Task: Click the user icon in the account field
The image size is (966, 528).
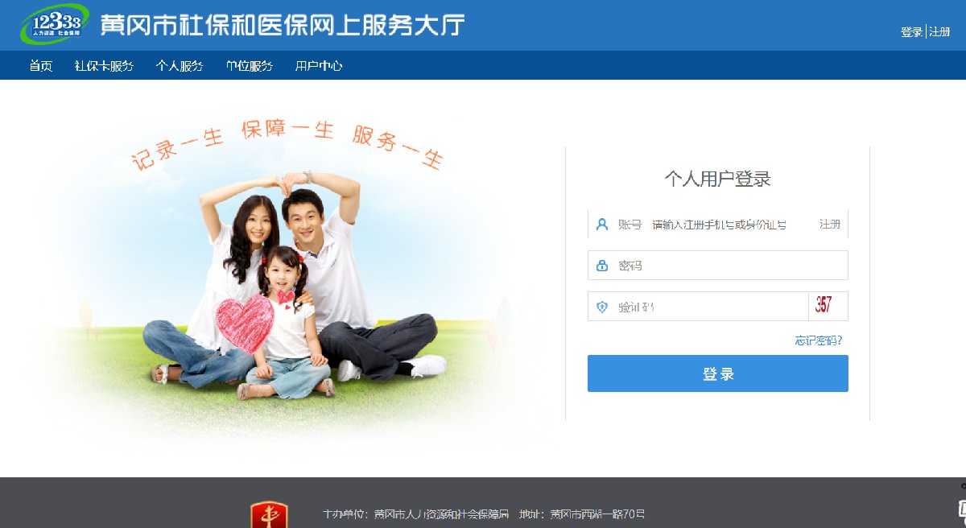Action: (x=601, y=225)
